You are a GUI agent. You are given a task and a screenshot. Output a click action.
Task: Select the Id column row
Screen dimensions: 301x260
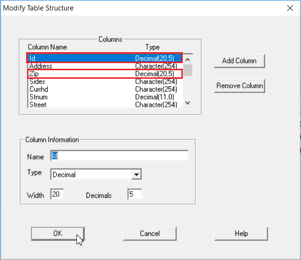[x=105, y=58]
